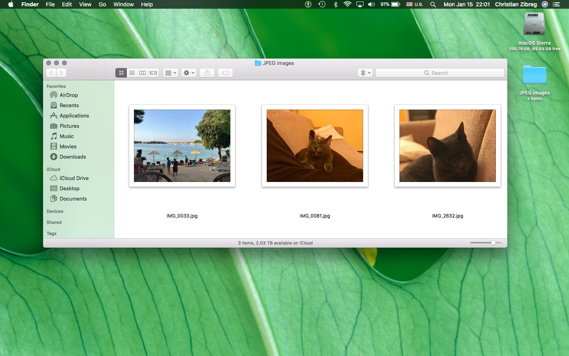569x356 pixels.
Task: Switch Finder to Cover Flow view
Action: pyautogui.click(x=153, y=73)
